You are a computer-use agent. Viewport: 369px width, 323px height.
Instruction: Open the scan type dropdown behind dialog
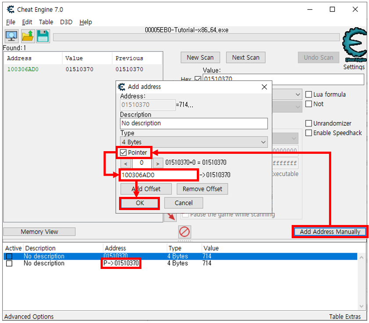(287, 94)
